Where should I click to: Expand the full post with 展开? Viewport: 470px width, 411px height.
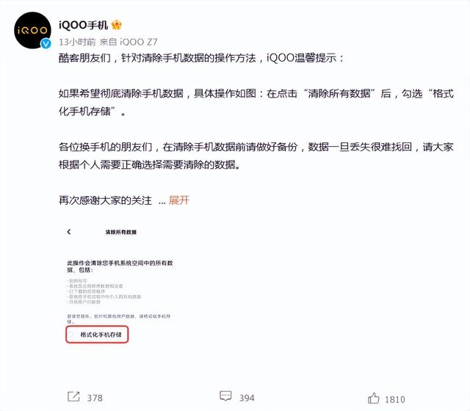coord(179,200)
